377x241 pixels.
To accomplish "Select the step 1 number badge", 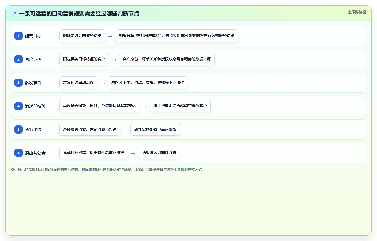I will pos(19,36).
